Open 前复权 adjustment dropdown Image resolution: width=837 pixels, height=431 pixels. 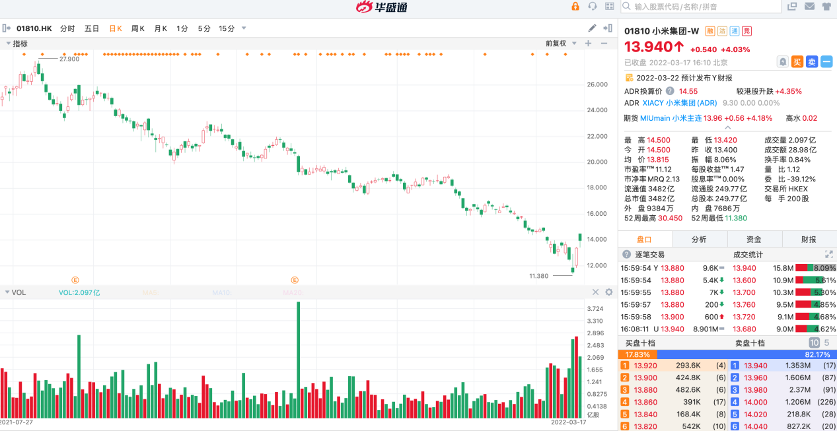point(560,44)
